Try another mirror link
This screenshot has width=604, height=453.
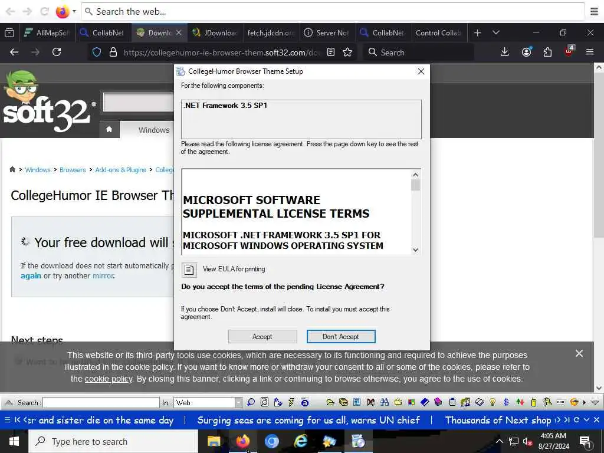point(103,276)
